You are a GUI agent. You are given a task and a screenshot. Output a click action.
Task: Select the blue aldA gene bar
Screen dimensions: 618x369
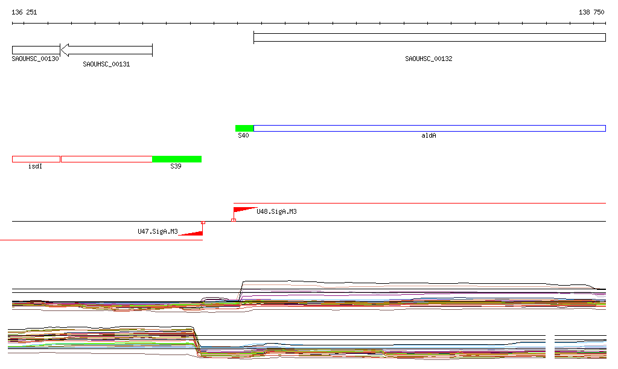pos(430,128)
